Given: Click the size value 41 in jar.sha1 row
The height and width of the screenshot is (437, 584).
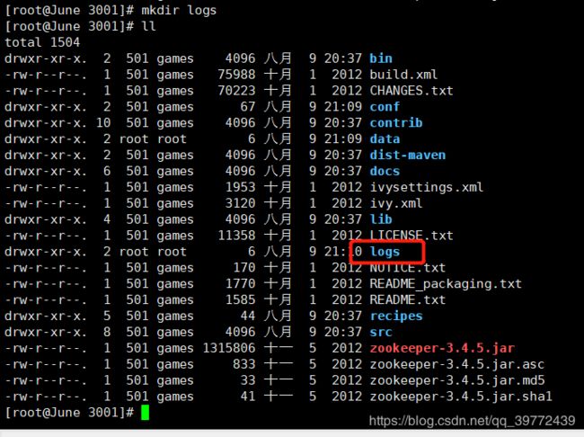Looking at the screenshot, I should (x=248, y=397).
